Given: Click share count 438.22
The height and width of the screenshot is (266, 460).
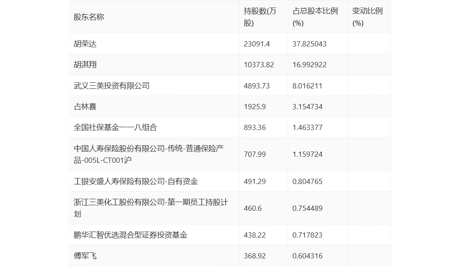Looking at the screenshot, I should [255, 235].
